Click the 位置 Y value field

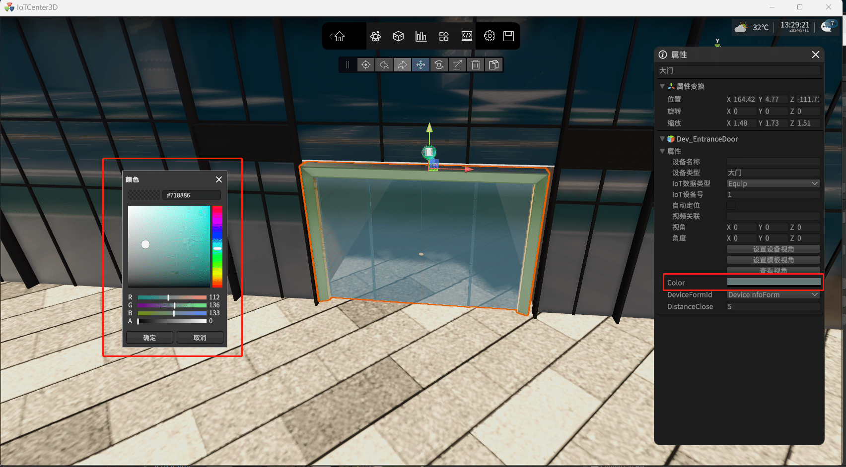(x=775, y=99)
